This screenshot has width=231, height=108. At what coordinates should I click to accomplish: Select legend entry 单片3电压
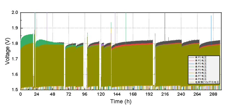click(198, 64)
